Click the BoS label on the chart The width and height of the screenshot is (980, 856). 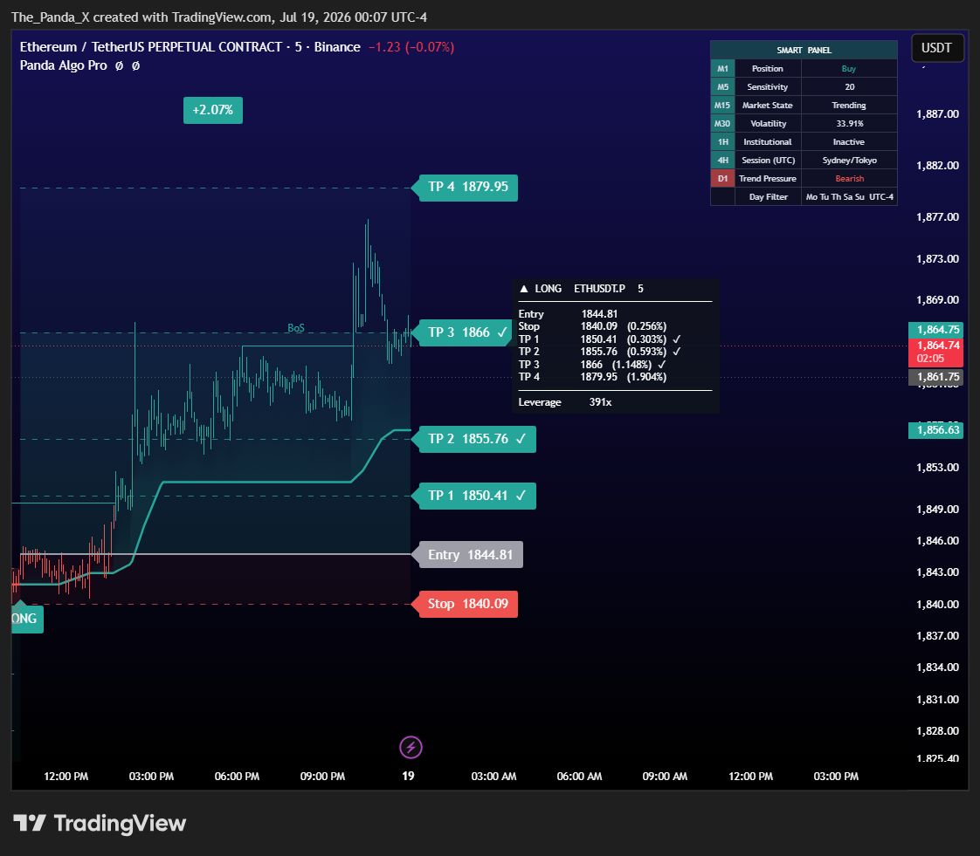[x=295, y=328]
